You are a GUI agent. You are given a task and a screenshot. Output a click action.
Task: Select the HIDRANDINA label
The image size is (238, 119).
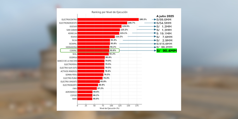click(x=71, y=47)
